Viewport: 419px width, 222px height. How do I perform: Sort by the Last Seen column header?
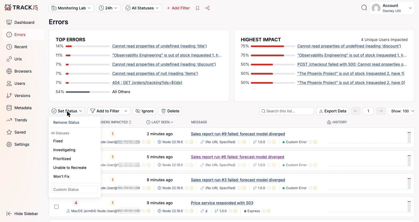point(160,122)
